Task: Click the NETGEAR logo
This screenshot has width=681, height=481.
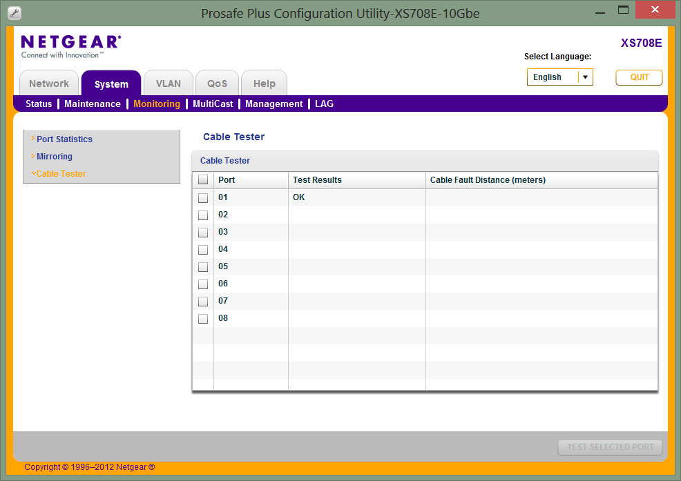Action: pos(71,47)
